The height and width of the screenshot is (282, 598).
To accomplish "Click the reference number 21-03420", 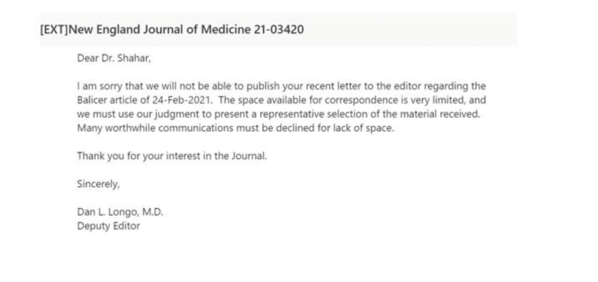I will (x=279, y=29).
